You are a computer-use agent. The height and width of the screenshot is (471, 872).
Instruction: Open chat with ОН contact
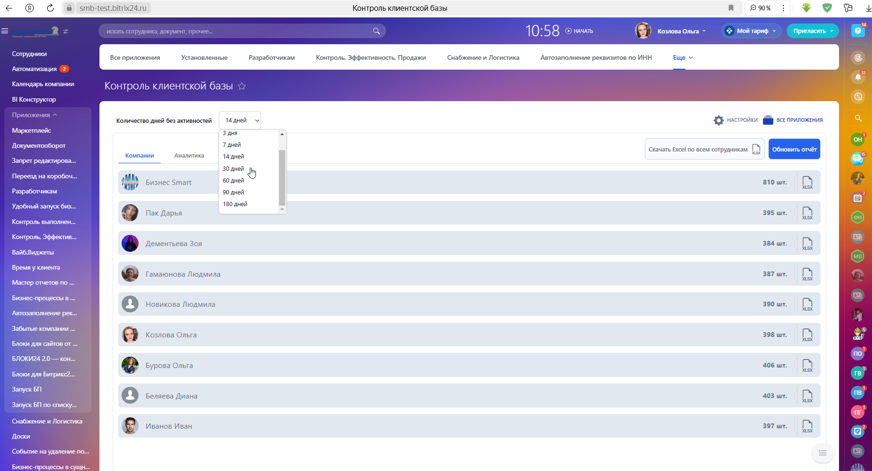858,139
